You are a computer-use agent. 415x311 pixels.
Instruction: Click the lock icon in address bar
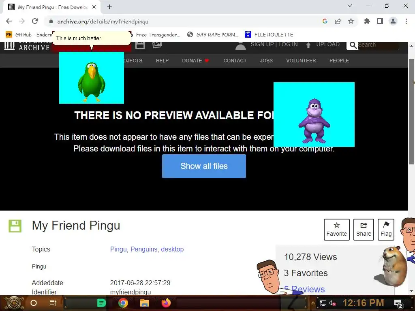point(51,21)
